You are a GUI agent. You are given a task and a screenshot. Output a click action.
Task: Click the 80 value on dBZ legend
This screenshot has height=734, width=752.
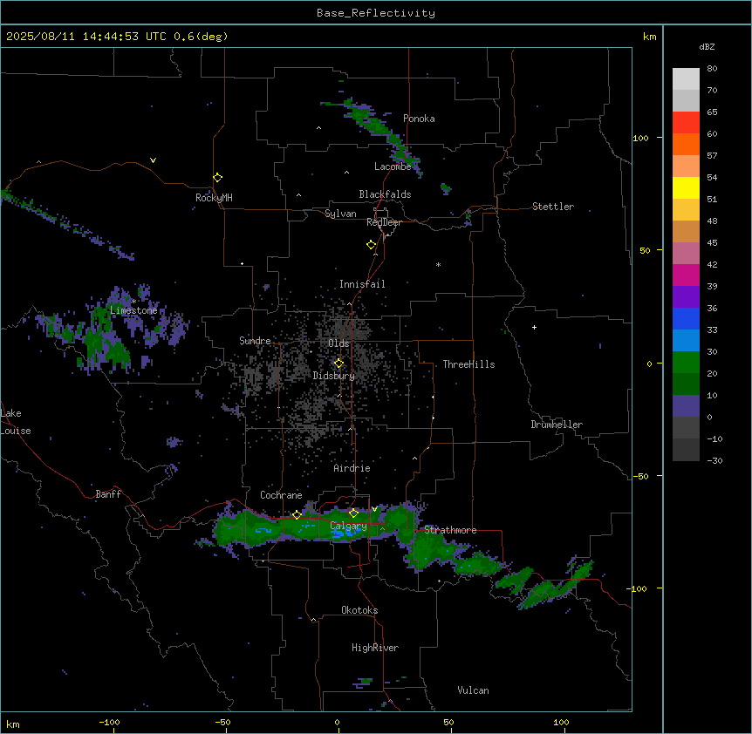click(x=712, y=69)
